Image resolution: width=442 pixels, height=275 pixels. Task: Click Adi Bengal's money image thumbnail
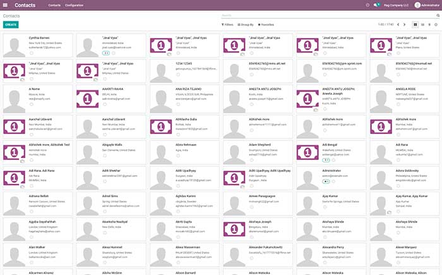tap(308, 152)
